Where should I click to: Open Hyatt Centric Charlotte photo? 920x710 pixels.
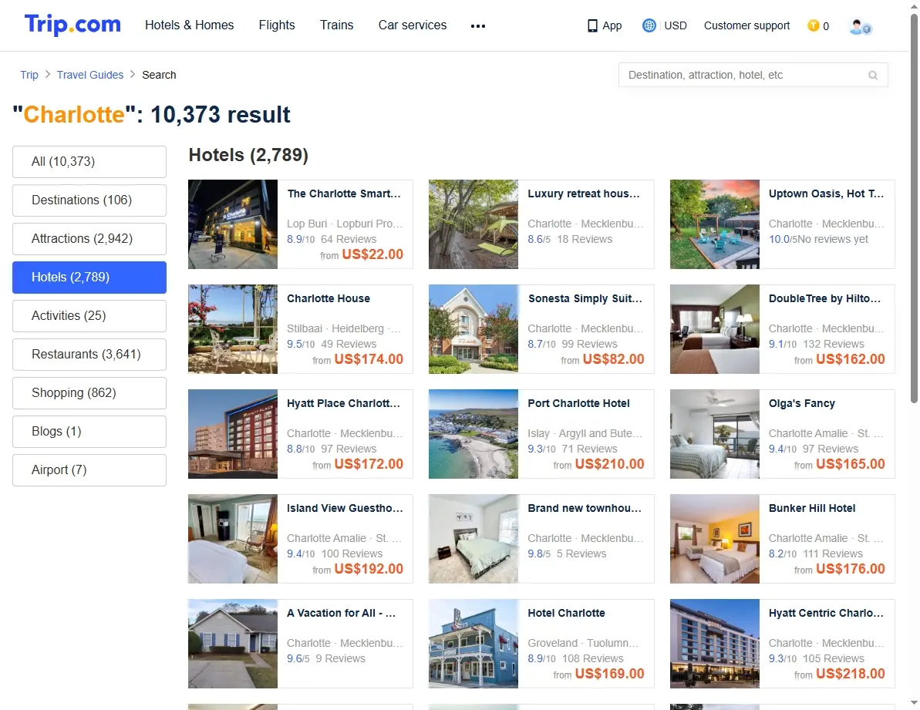tap(715, 644)
